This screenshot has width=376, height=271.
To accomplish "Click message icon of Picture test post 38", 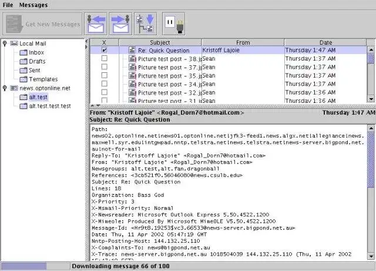I will pyautogui.click(x=132, y=59).
